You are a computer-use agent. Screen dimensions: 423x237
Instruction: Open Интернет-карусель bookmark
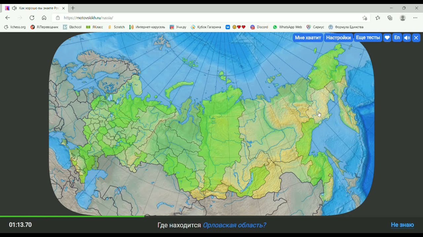coord(147,27)
